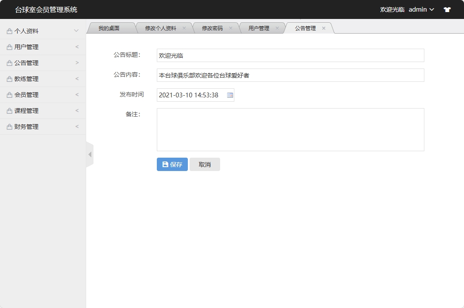This screenshot has height=308, width=464.
Task: Click the save disk icon on 保存 button
Action: click(165, 164)
